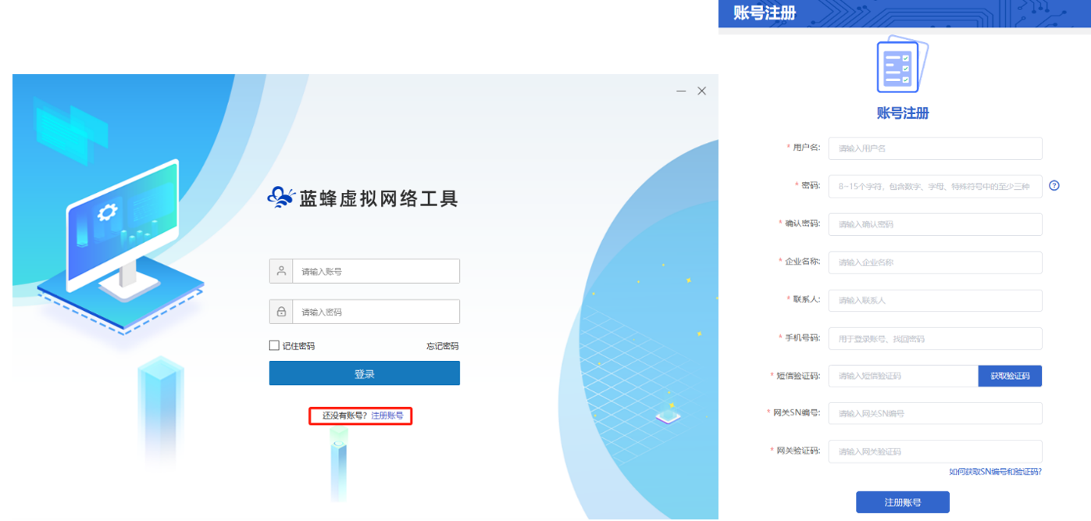Click the 还没有账号? text
Viewport: 1091px width, 521px height.
pos(344,416)
